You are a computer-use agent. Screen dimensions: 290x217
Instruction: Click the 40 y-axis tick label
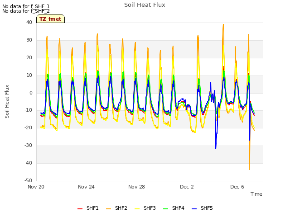(x=29, y=23)
